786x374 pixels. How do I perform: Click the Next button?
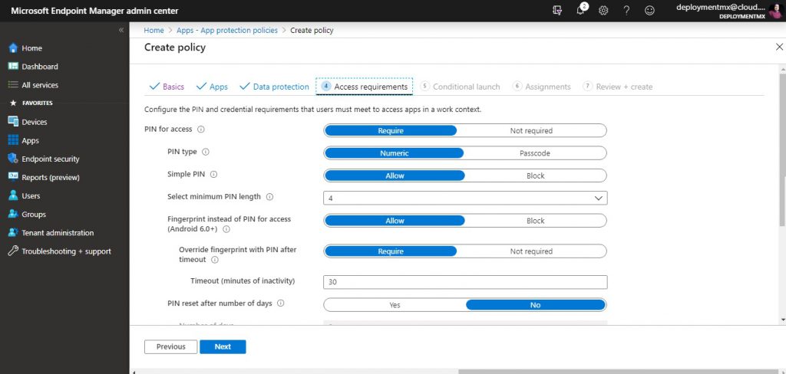pos(223,346)
